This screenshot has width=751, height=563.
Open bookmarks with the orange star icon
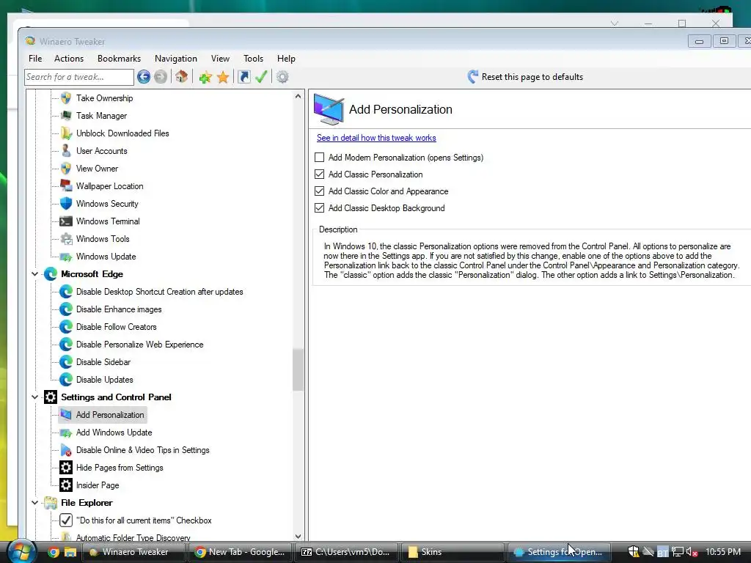click(x=223, y=77)
